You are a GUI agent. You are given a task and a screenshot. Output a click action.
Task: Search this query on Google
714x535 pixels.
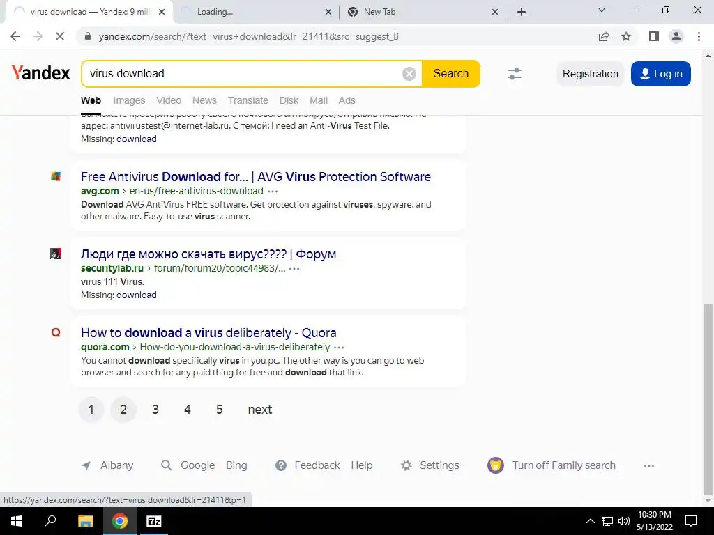197,465
